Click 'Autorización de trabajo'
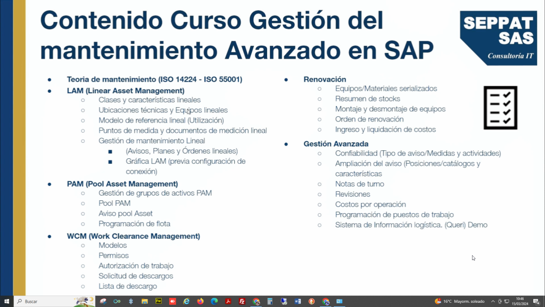This screenshot has width=545, height=307. (x=136, y=265)
